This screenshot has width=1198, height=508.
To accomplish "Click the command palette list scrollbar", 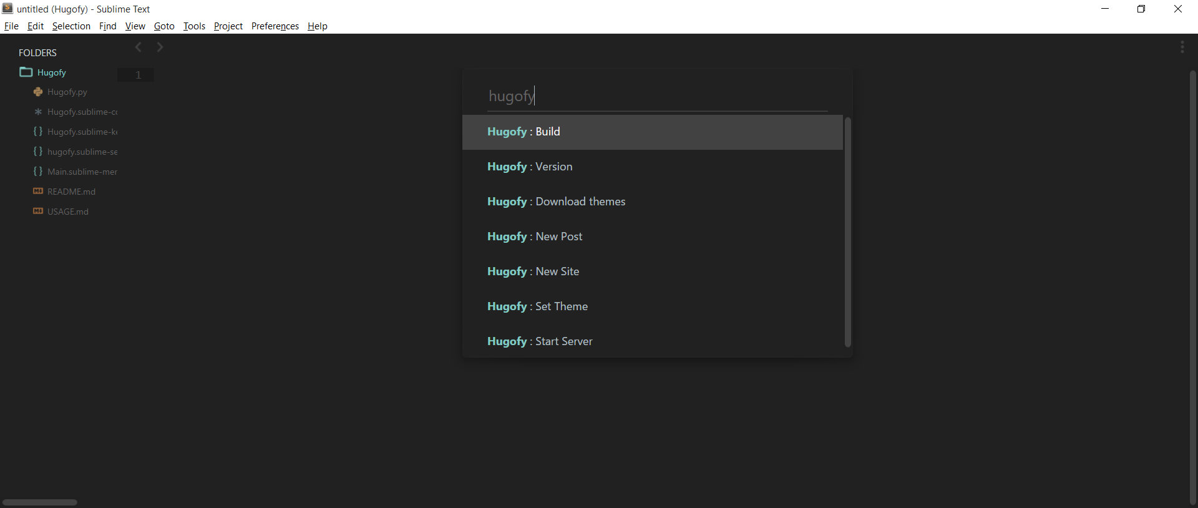I will [848, 232].
